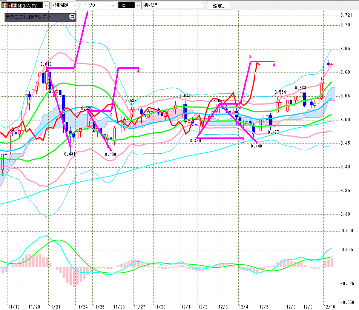Open the MXN/JPY currency pair dropdown
The width and height of the screenshot is (359, 310).
coord(46,5)
